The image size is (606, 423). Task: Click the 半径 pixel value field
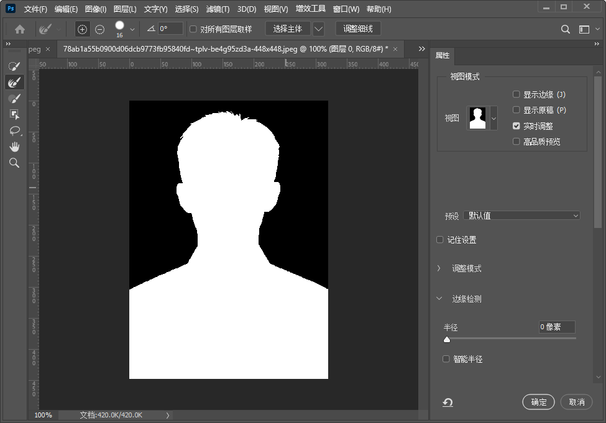[x=556, y=327]
